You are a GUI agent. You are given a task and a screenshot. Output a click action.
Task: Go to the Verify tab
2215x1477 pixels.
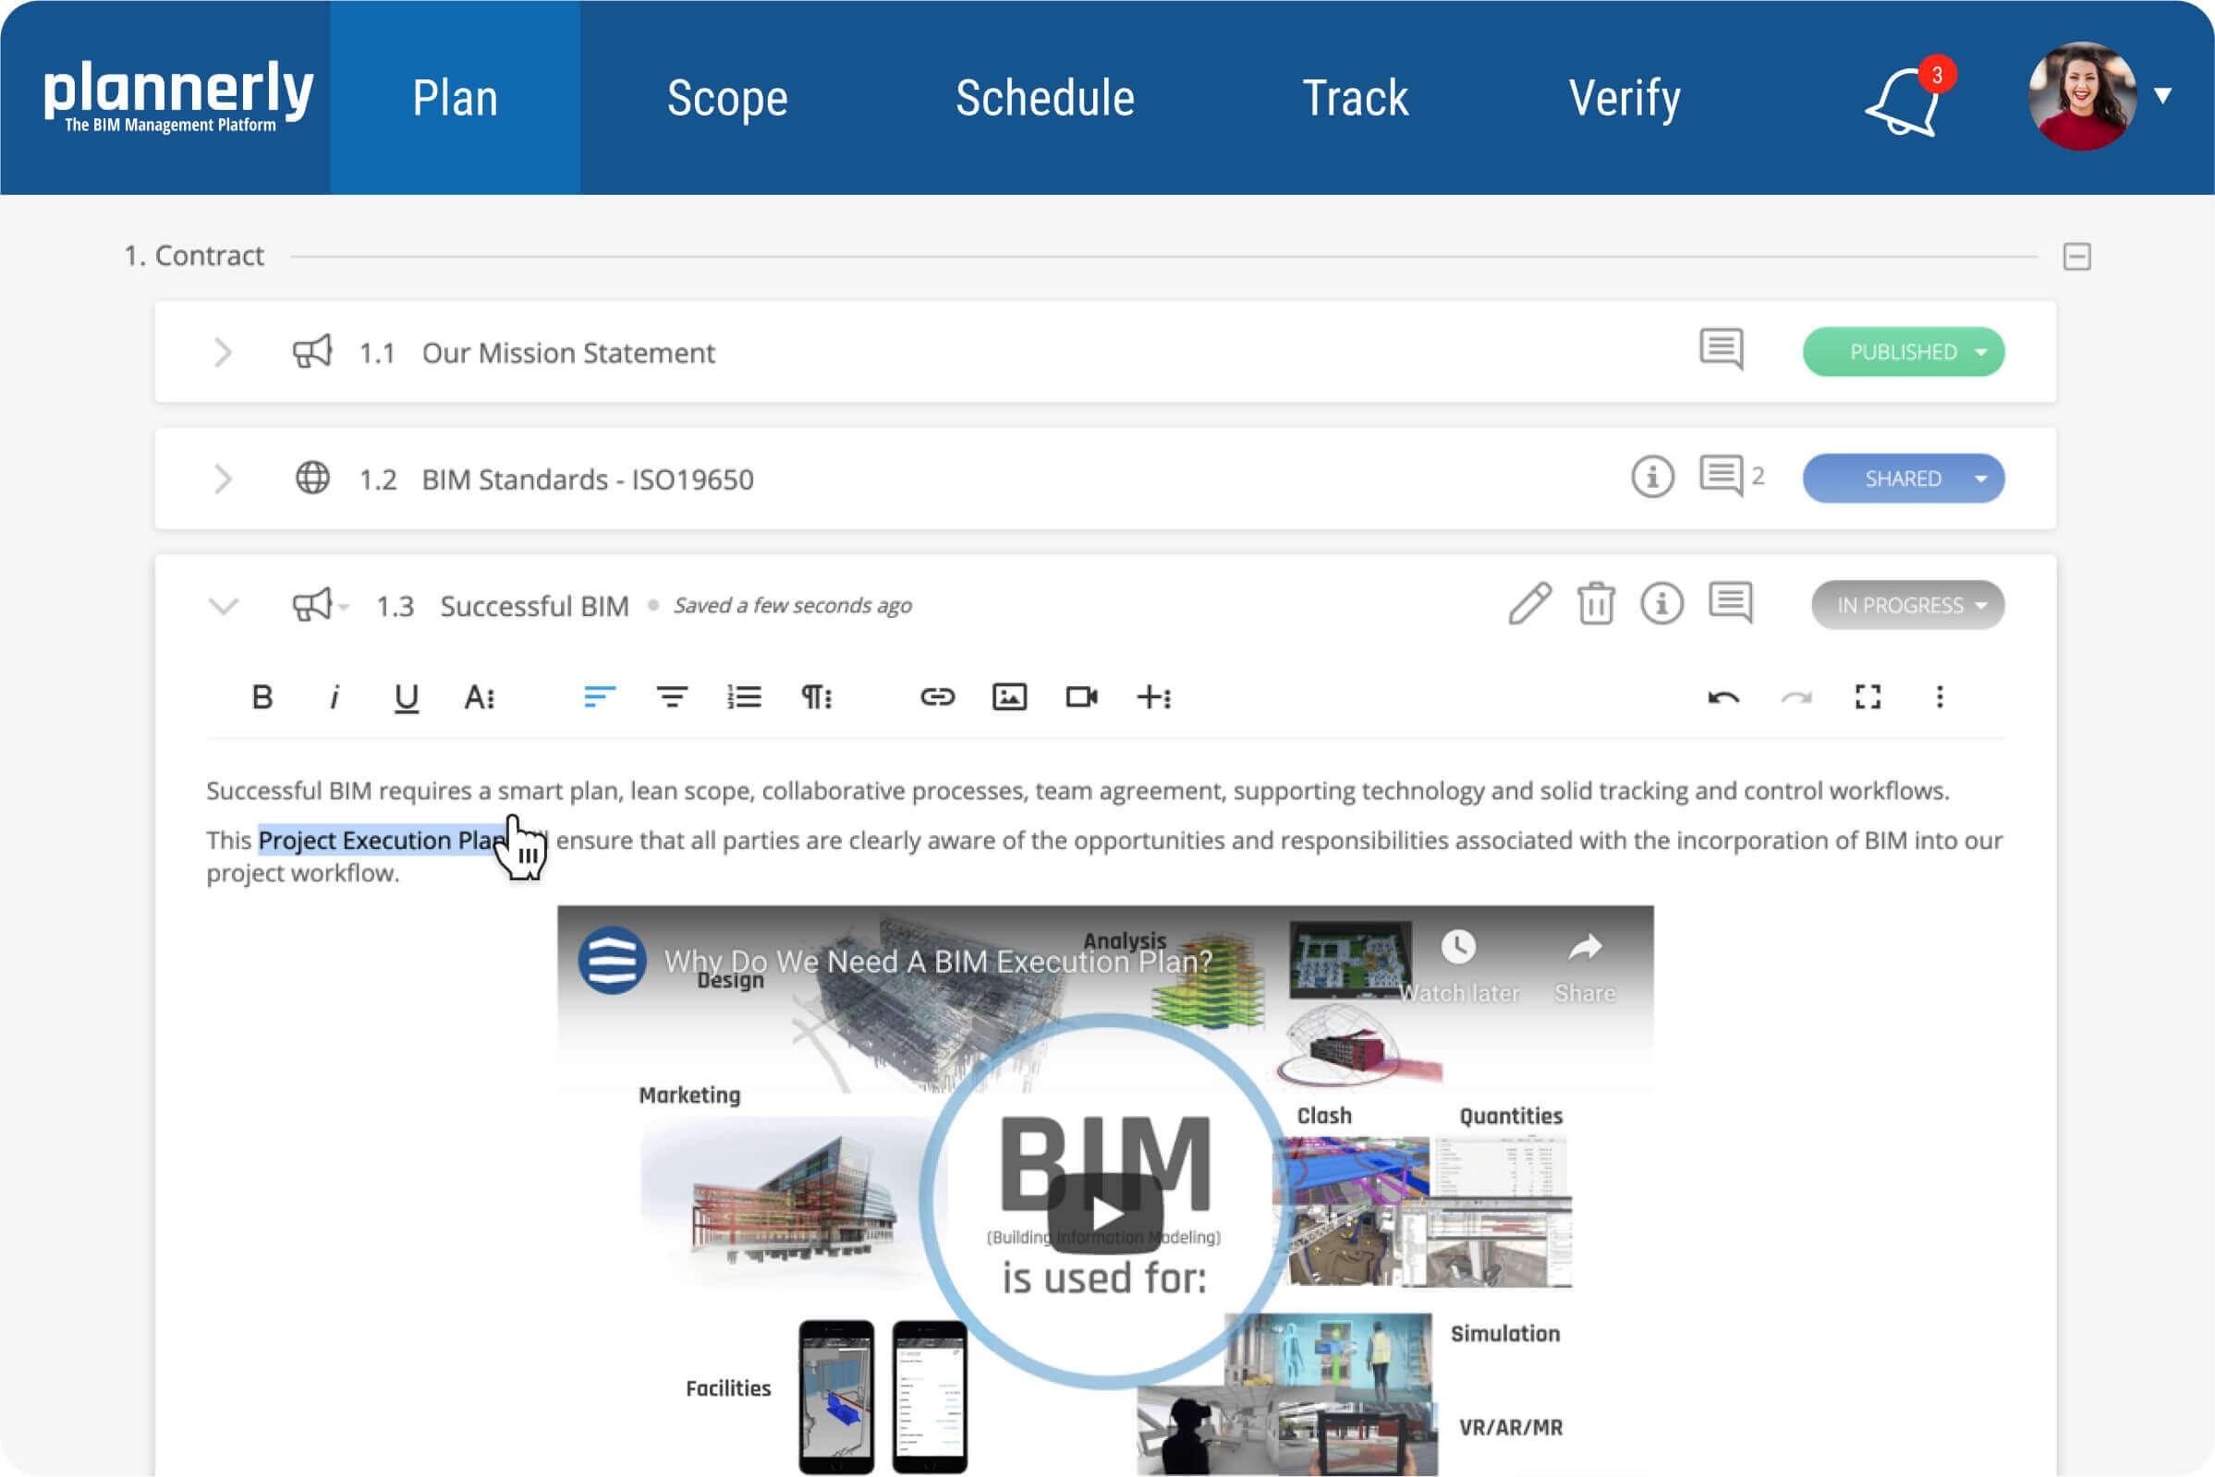(x=1625, y=98)
